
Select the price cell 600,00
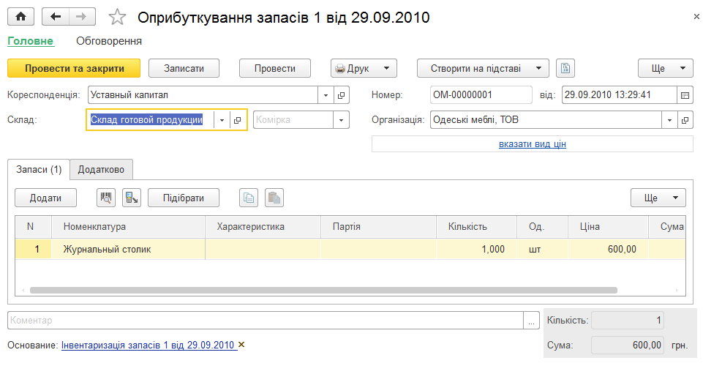tap(609, 249)
